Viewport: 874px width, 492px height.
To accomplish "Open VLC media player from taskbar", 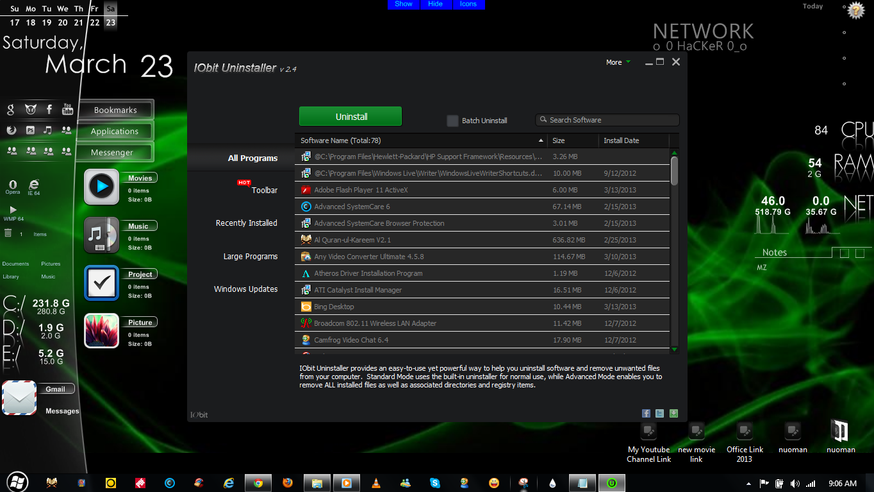I will (375, 483).
